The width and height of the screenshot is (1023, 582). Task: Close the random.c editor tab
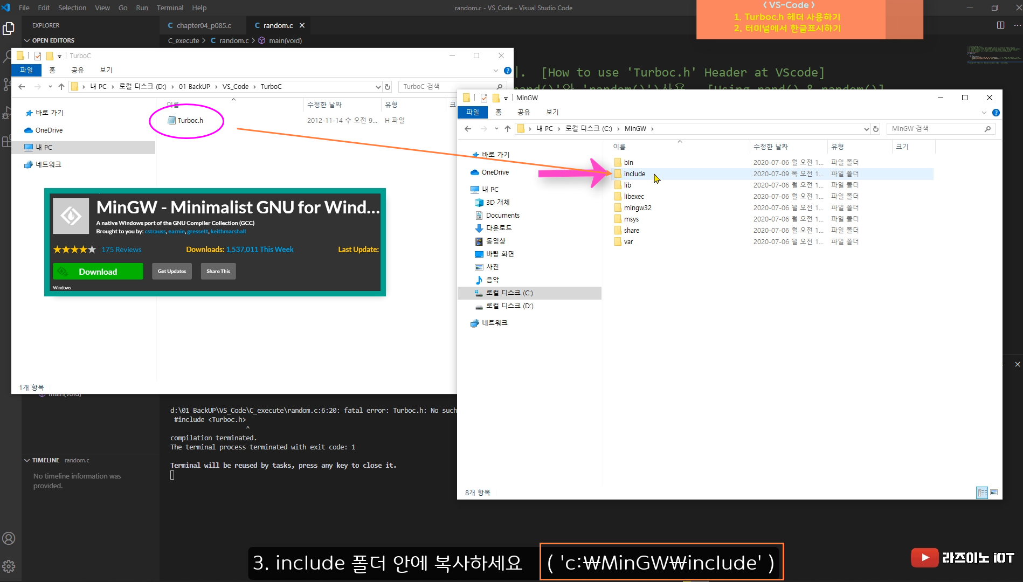[302, 25]
